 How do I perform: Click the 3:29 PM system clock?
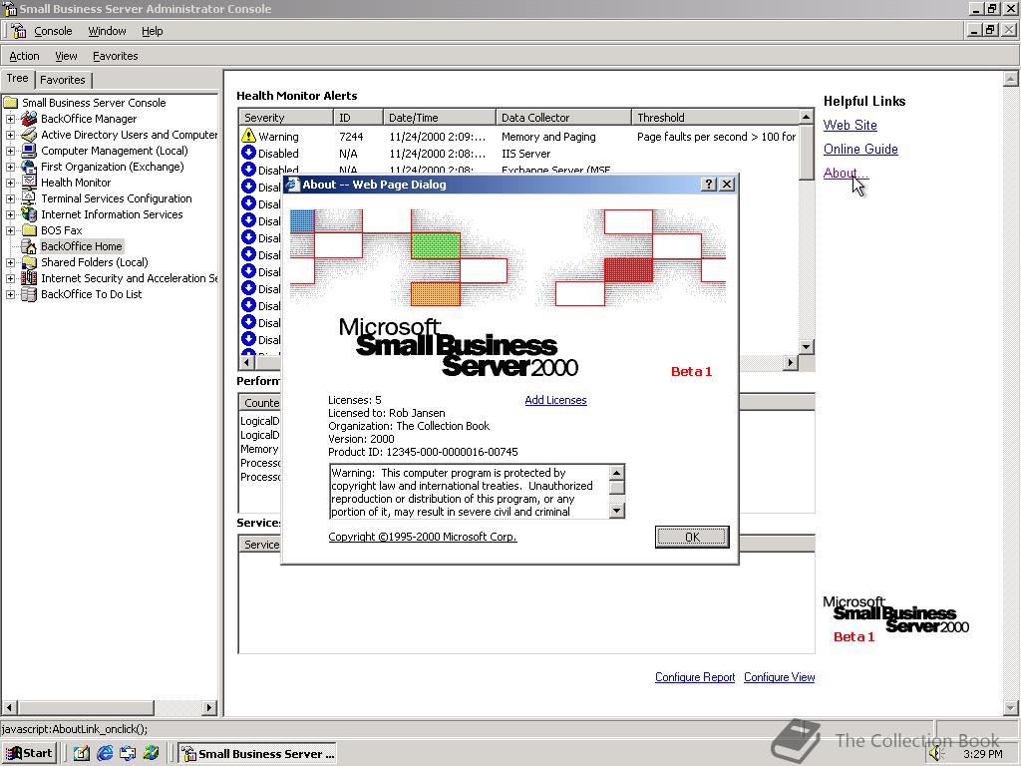(x=982, y=754)
